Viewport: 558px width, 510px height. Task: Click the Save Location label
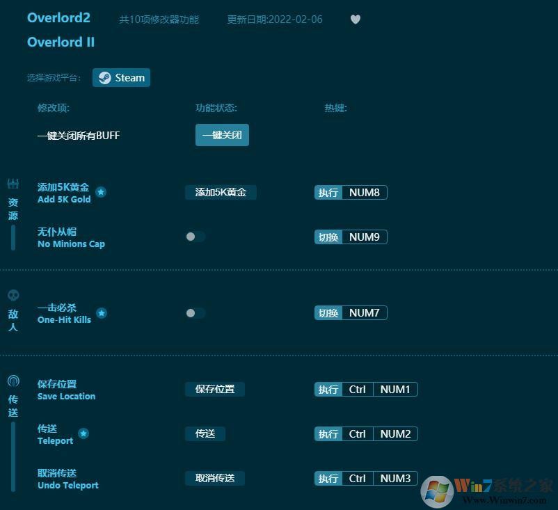point(67,396)
